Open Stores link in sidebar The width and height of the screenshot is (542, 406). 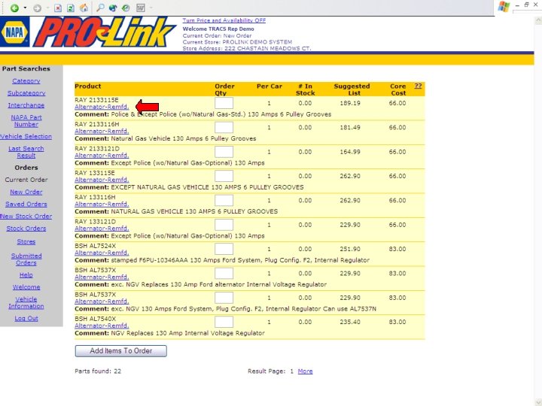26,241
